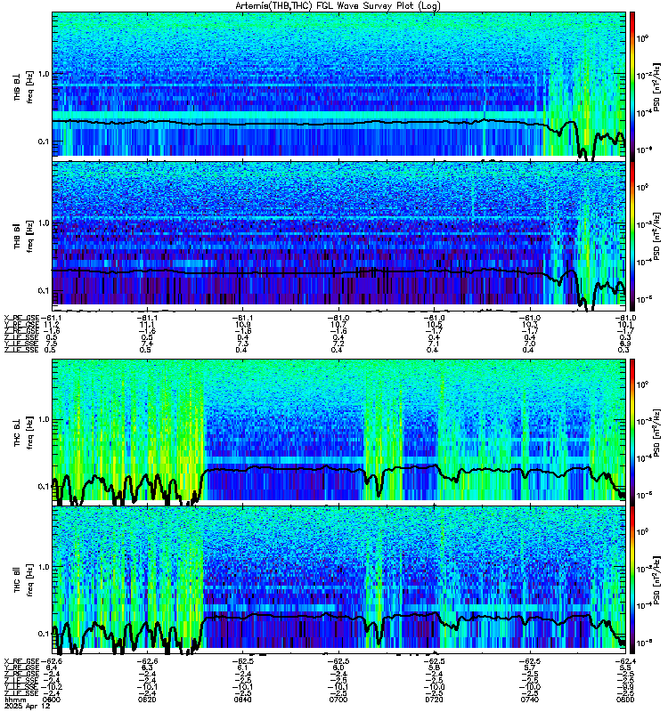Click the 2025 Apr 12 date label
This screenshot has height=712, width=668.
point(27,706)
